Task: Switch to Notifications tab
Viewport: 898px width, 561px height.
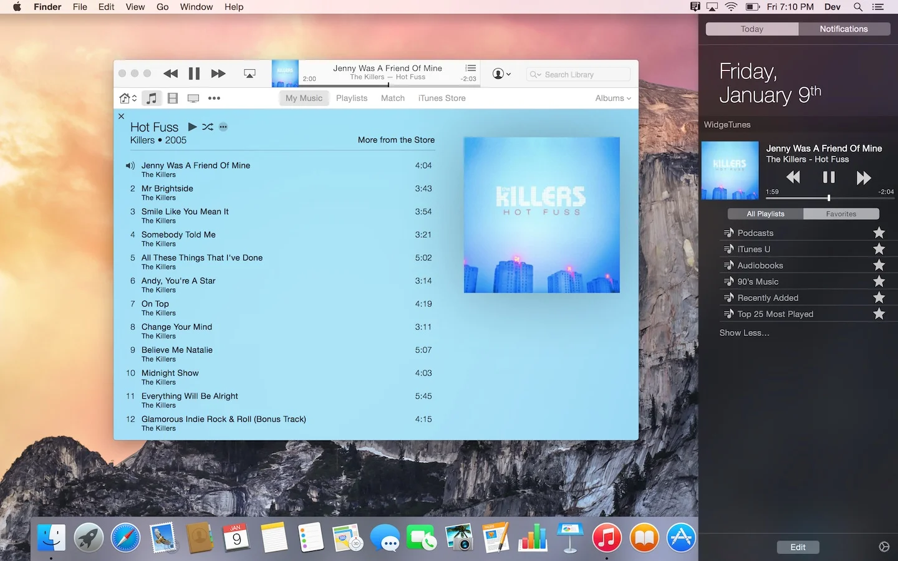Action: pos(844,29)
